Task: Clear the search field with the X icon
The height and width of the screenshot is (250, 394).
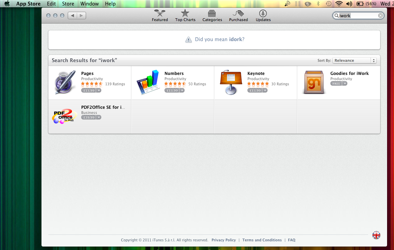Action: click(381, 16)
